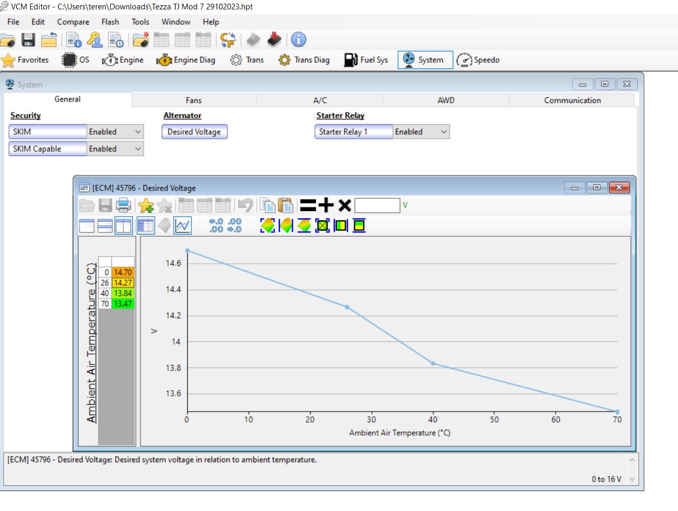This screenshot has width=678, height=511.
Task: Click the value input field before V
Action: [x=377, y=205]
